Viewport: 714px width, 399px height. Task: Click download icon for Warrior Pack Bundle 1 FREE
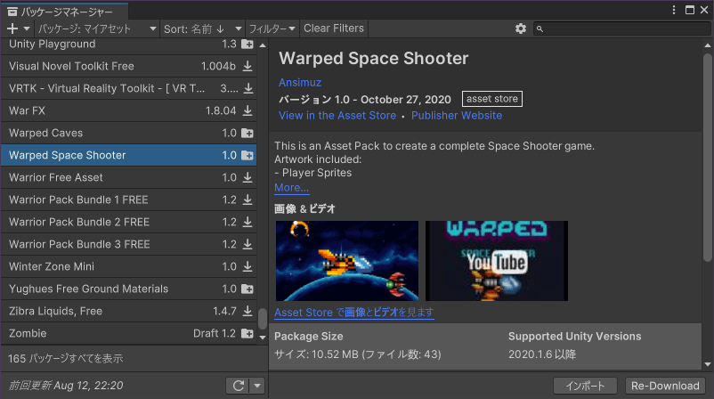point(247,199)
